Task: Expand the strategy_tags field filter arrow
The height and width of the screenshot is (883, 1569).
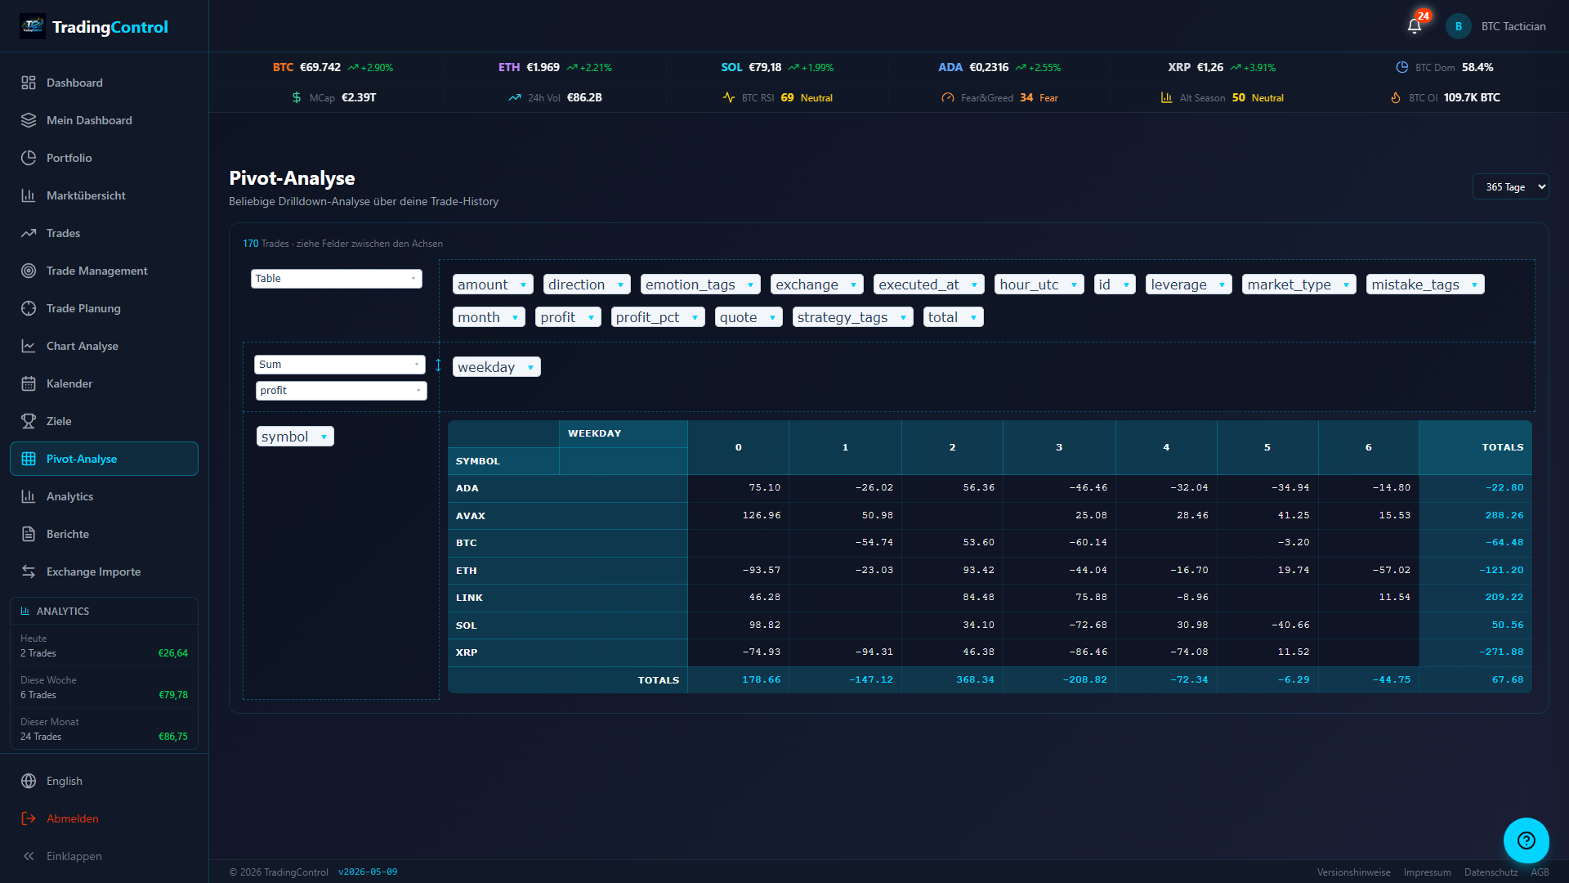Action: pos(903,318)
